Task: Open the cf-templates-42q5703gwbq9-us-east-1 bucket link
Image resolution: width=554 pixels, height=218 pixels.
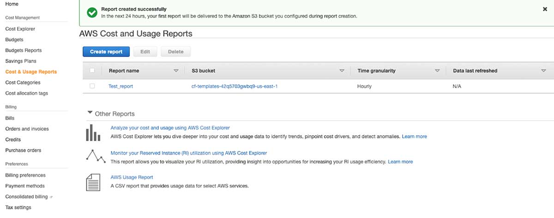Action: click(x=234, y=86)
